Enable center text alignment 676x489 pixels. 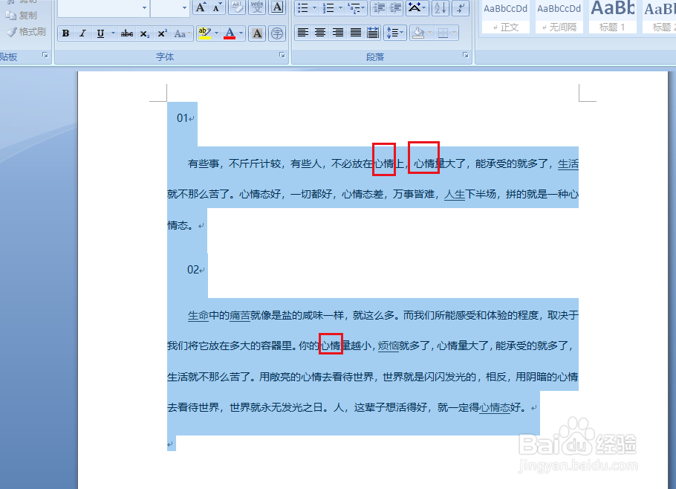point(319,32)
